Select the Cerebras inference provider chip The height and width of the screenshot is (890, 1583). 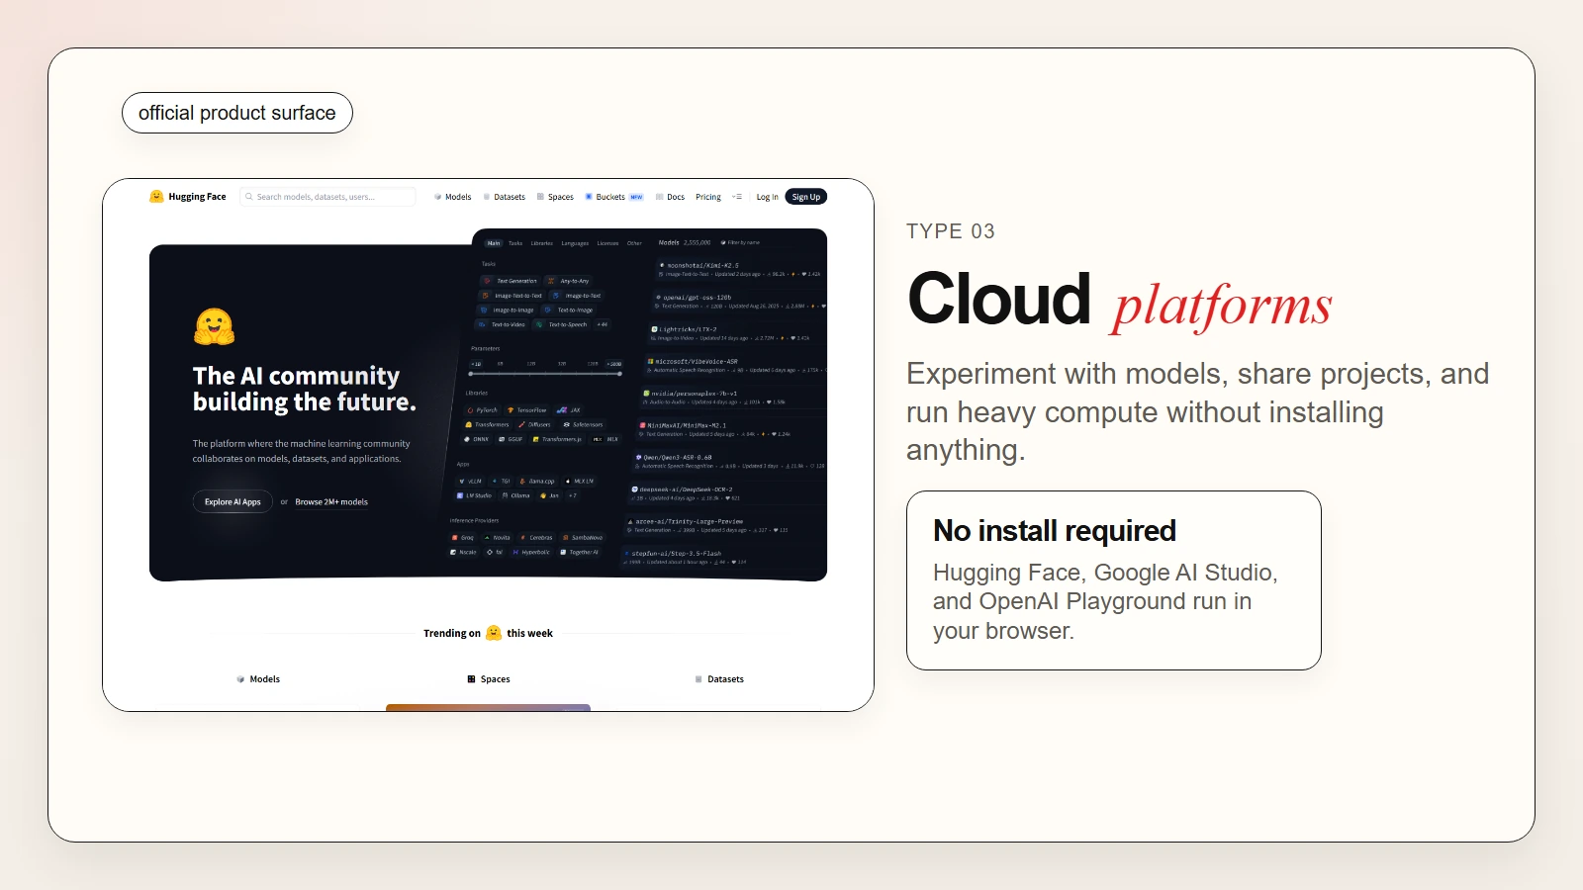tap(536, 538)
